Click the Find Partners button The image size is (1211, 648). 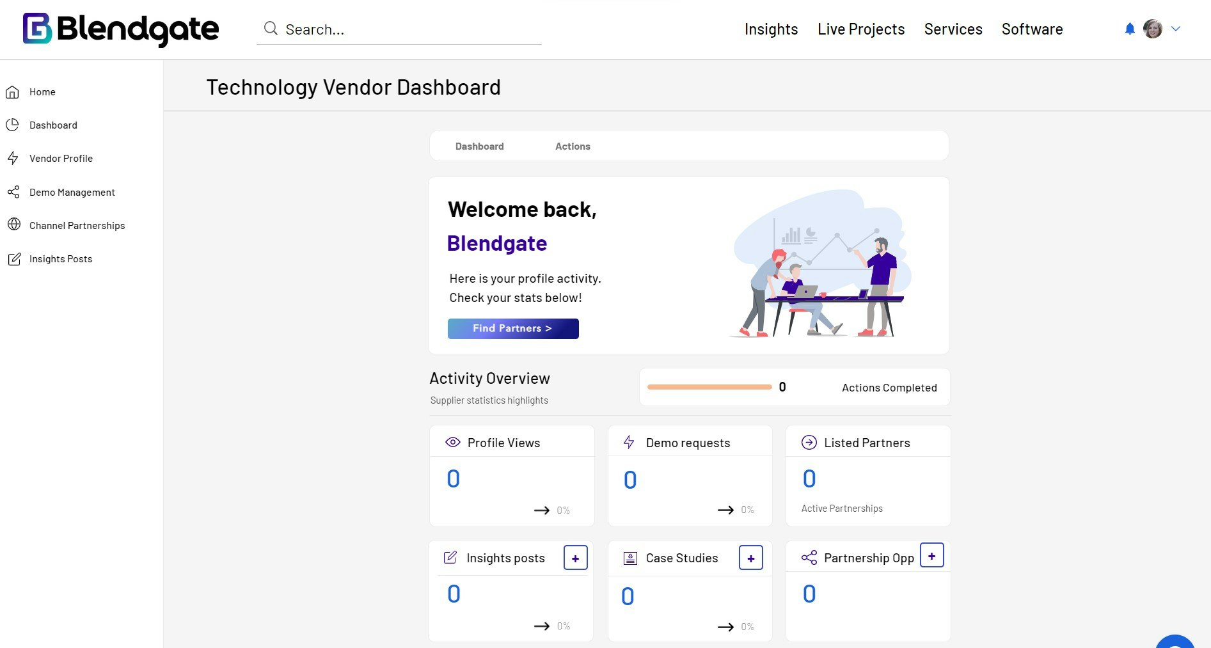coord(513,329)
